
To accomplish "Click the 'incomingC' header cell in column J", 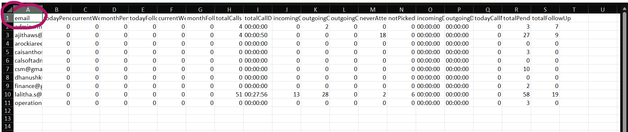I will click(x=286, y=18).
